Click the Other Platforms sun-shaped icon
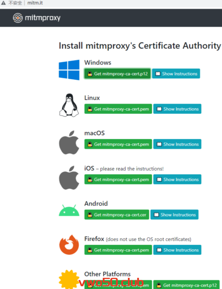The image size is (222, 289). [x=69, y=279]
